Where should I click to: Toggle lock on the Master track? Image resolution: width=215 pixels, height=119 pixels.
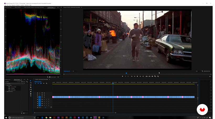(x=37, y=108)
